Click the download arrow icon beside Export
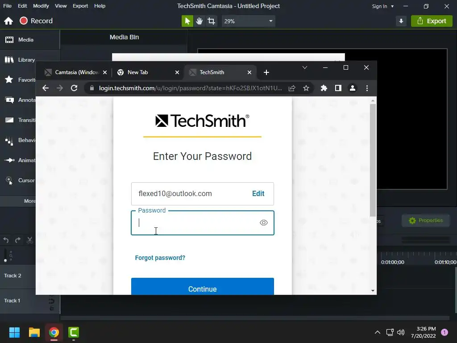 click(x=401, y=21)
